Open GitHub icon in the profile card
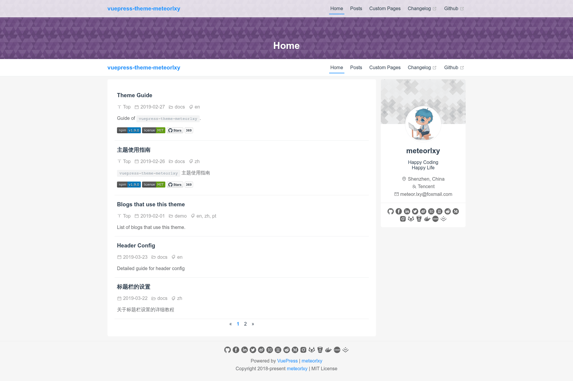Image resolution: width=573 pixels, height=381 pixels. tap(390, 211)
